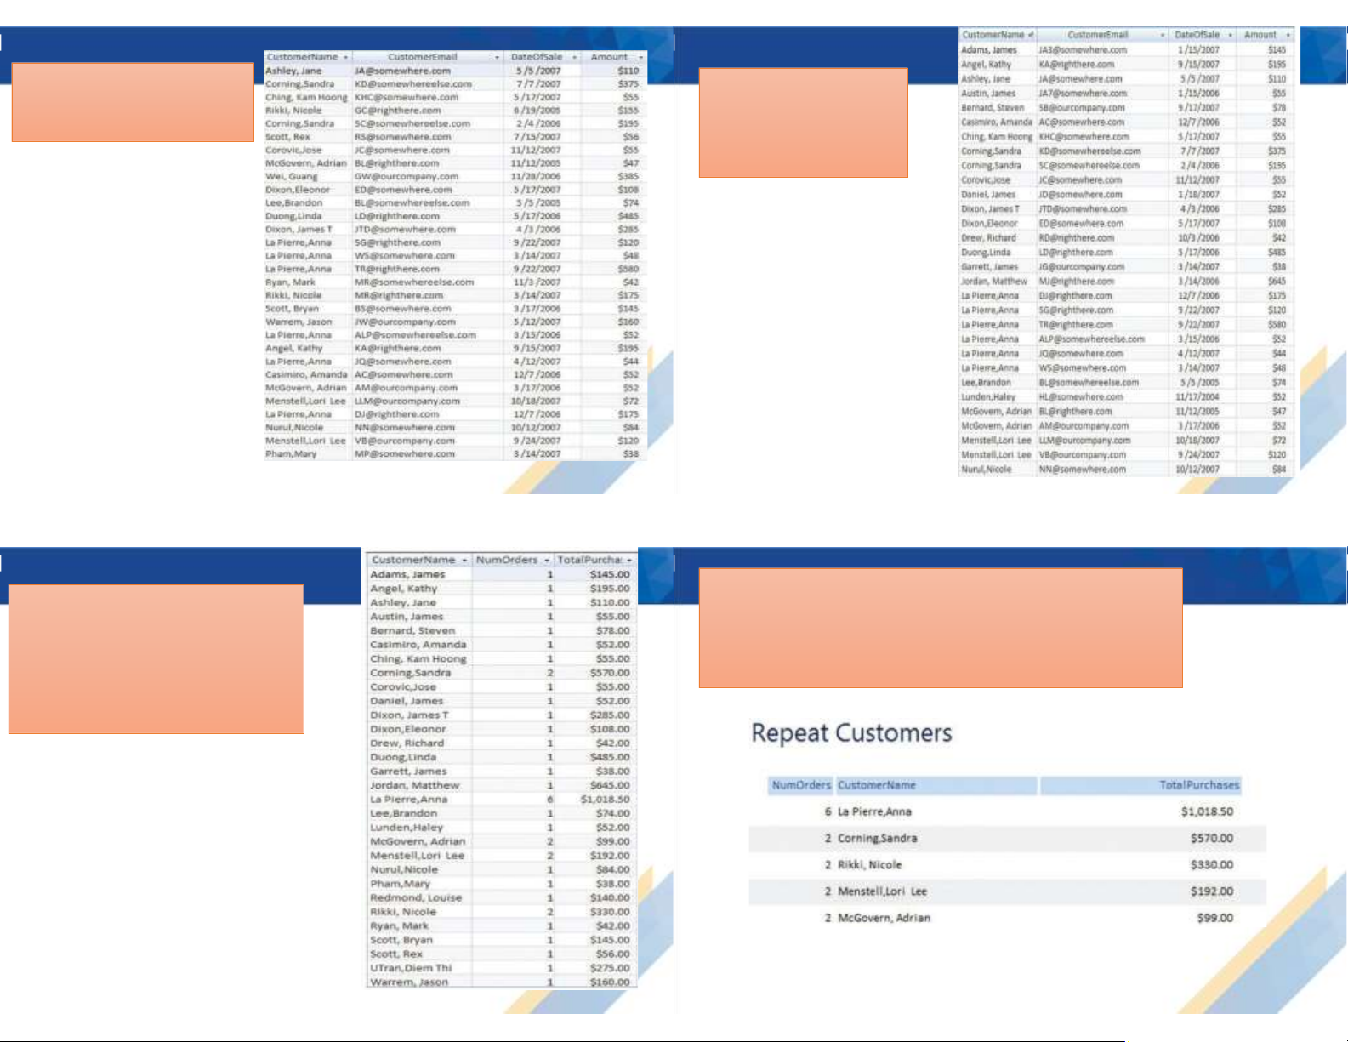Select CustomerName header in Repeat Customers report
Viewport: 1348px width, 1042px height.
[x=876, y=785]
